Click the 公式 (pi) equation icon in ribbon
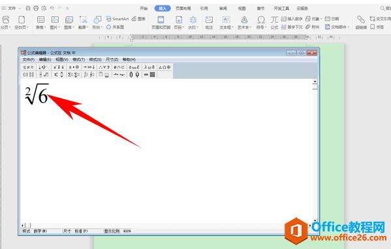The image size is (391, 249). (x=274, y=23)
